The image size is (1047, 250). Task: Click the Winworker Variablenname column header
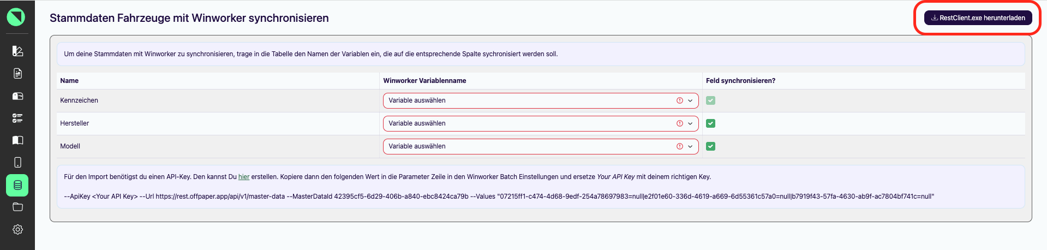coord(424,81)
